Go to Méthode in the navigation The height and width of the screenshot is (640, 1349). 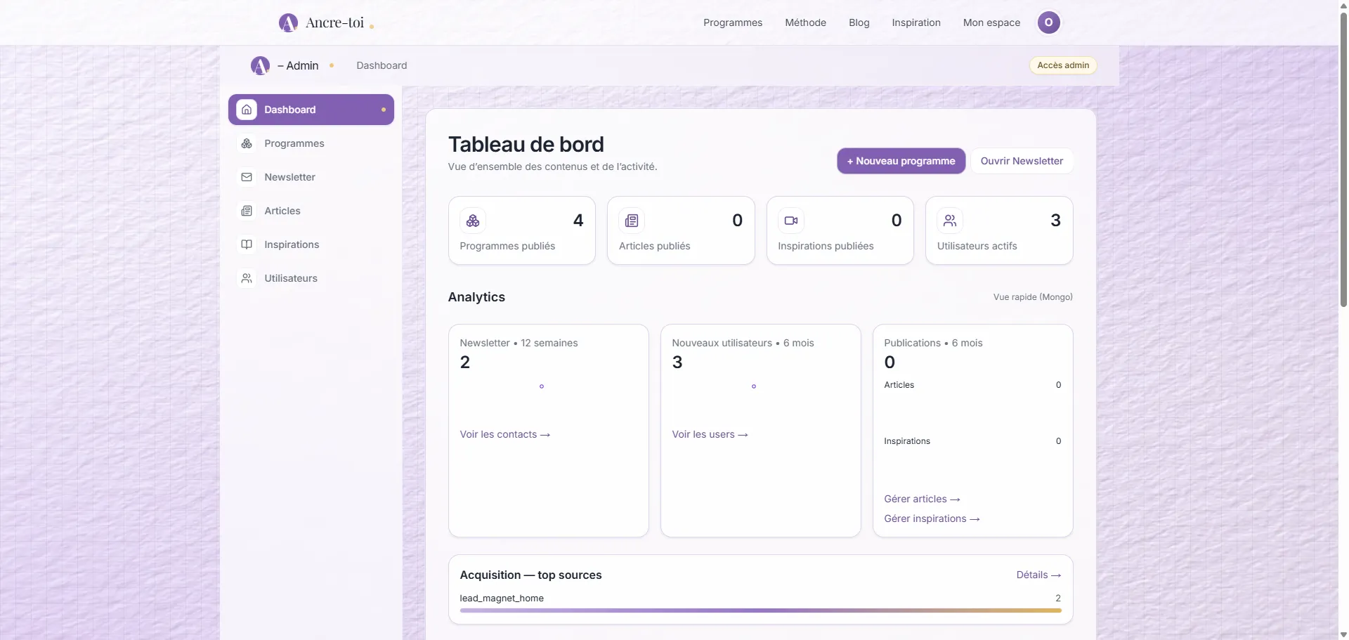coord(805,22)
